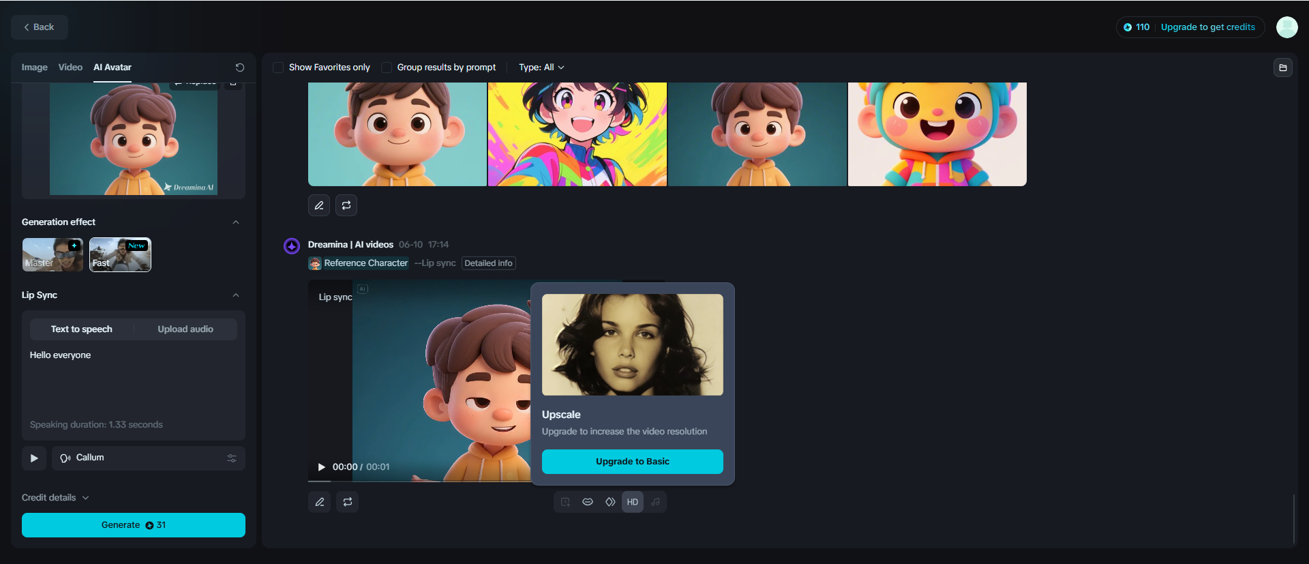
Task: Collapse the Generation effect section
Action: click(236, 222)
